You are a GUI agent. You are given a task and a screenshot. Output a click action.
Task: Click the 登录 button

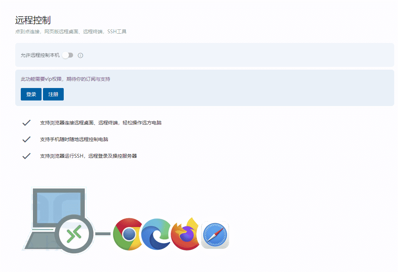point(31,94)
